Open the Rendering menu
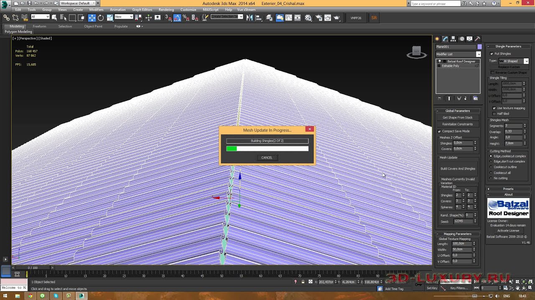Viewport: 535px width, 300px height. point(166,10)
